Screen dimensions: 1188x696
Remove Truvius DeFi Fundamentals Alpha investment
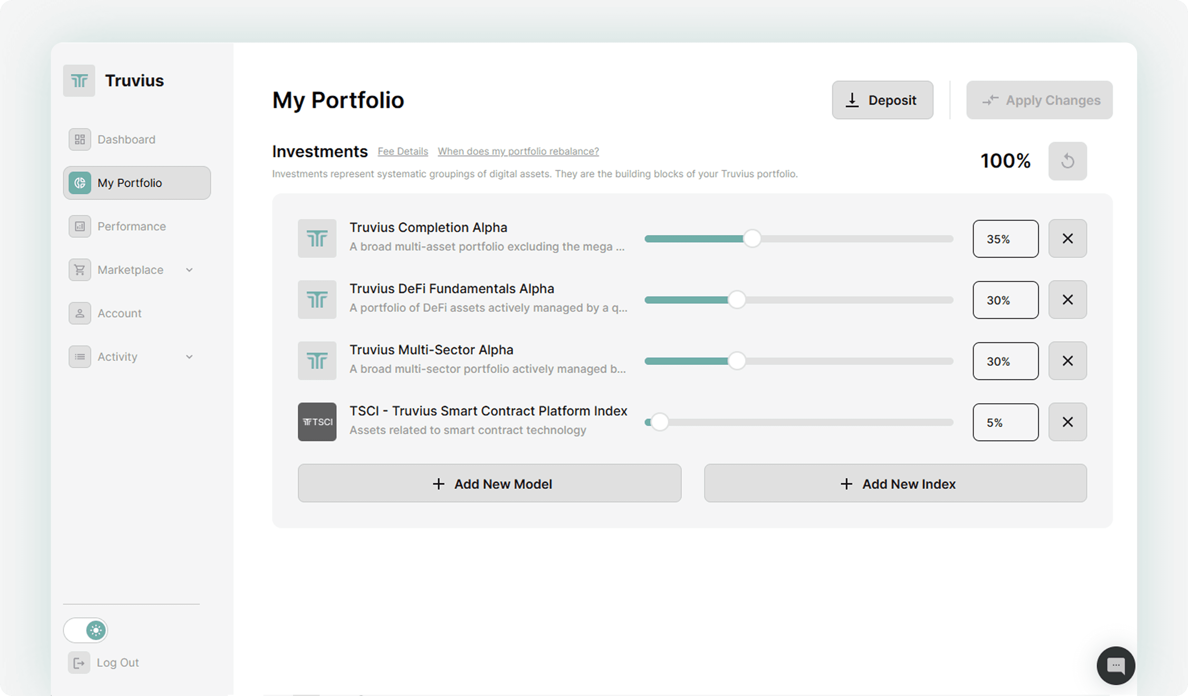pyautogui.click(x=1067, y=300)
